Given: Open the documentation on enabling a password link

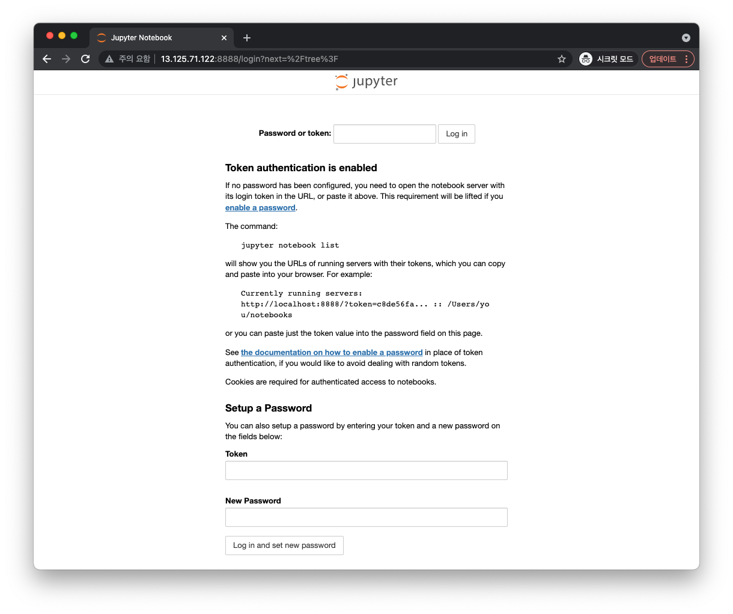Looking at the screenshot, I should (x=332, y=353).
